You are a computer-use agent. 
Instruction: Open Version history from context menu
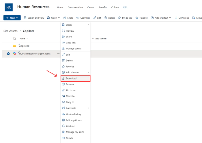[x=76, y=114]
